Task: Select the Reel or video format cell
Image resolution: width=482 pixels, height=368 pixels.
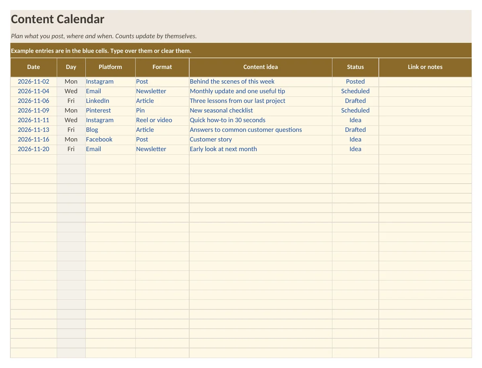Action: (162, 120)
